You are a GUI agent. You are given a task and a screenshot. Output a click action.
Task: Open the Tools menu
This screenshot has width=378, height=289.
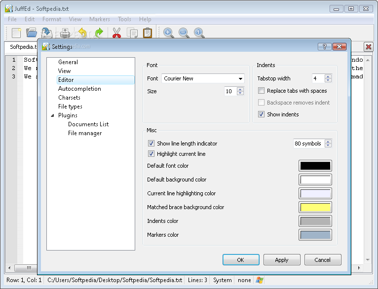[124, 19]
